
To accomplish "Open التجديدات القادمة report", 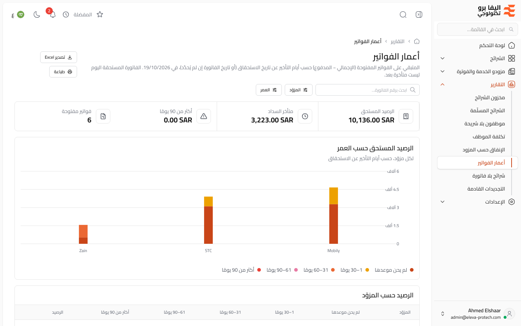I will click(486, 189).
